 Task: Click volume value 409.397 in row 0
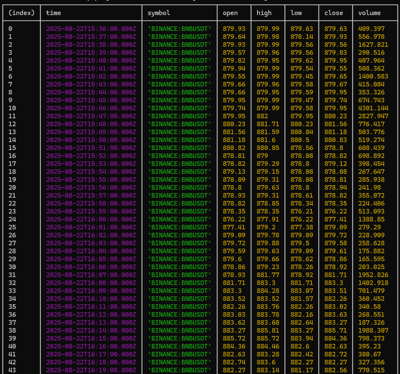pos(371,29)
